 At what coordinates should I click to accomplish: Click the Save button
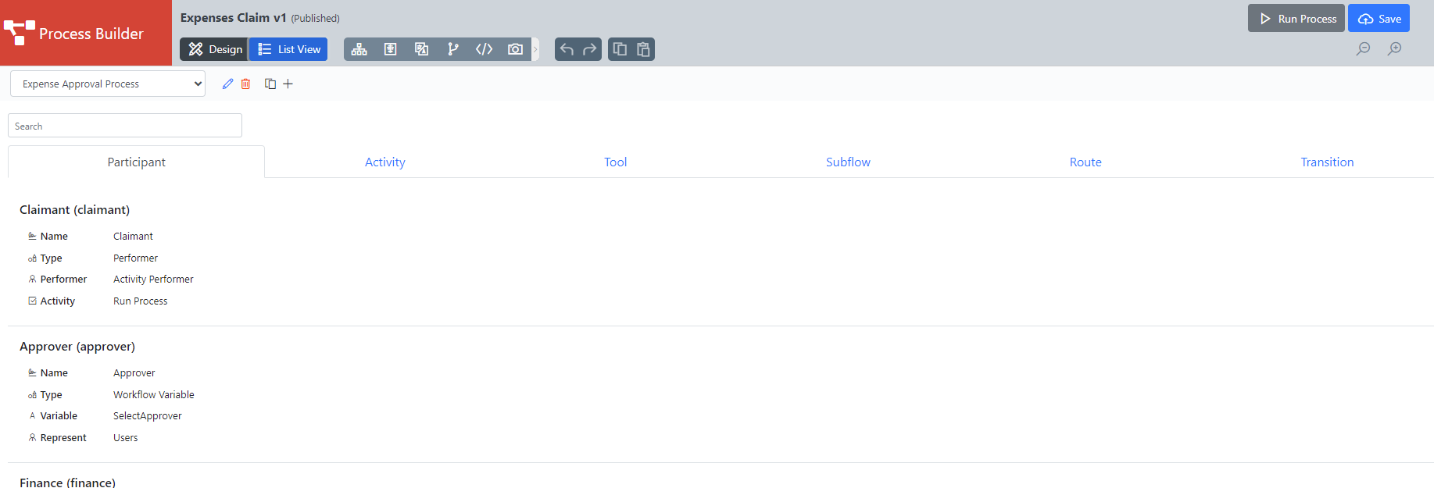[x=1379, y=19]
